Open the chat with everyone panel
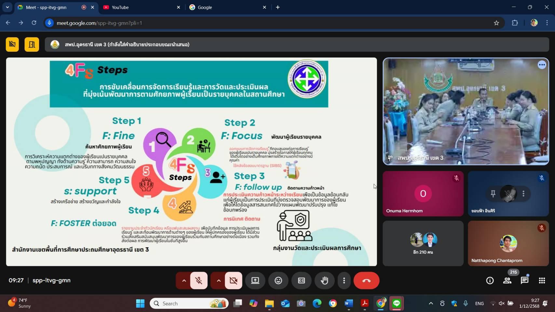This screenshot has width=555, height=312. pos(524,280)
